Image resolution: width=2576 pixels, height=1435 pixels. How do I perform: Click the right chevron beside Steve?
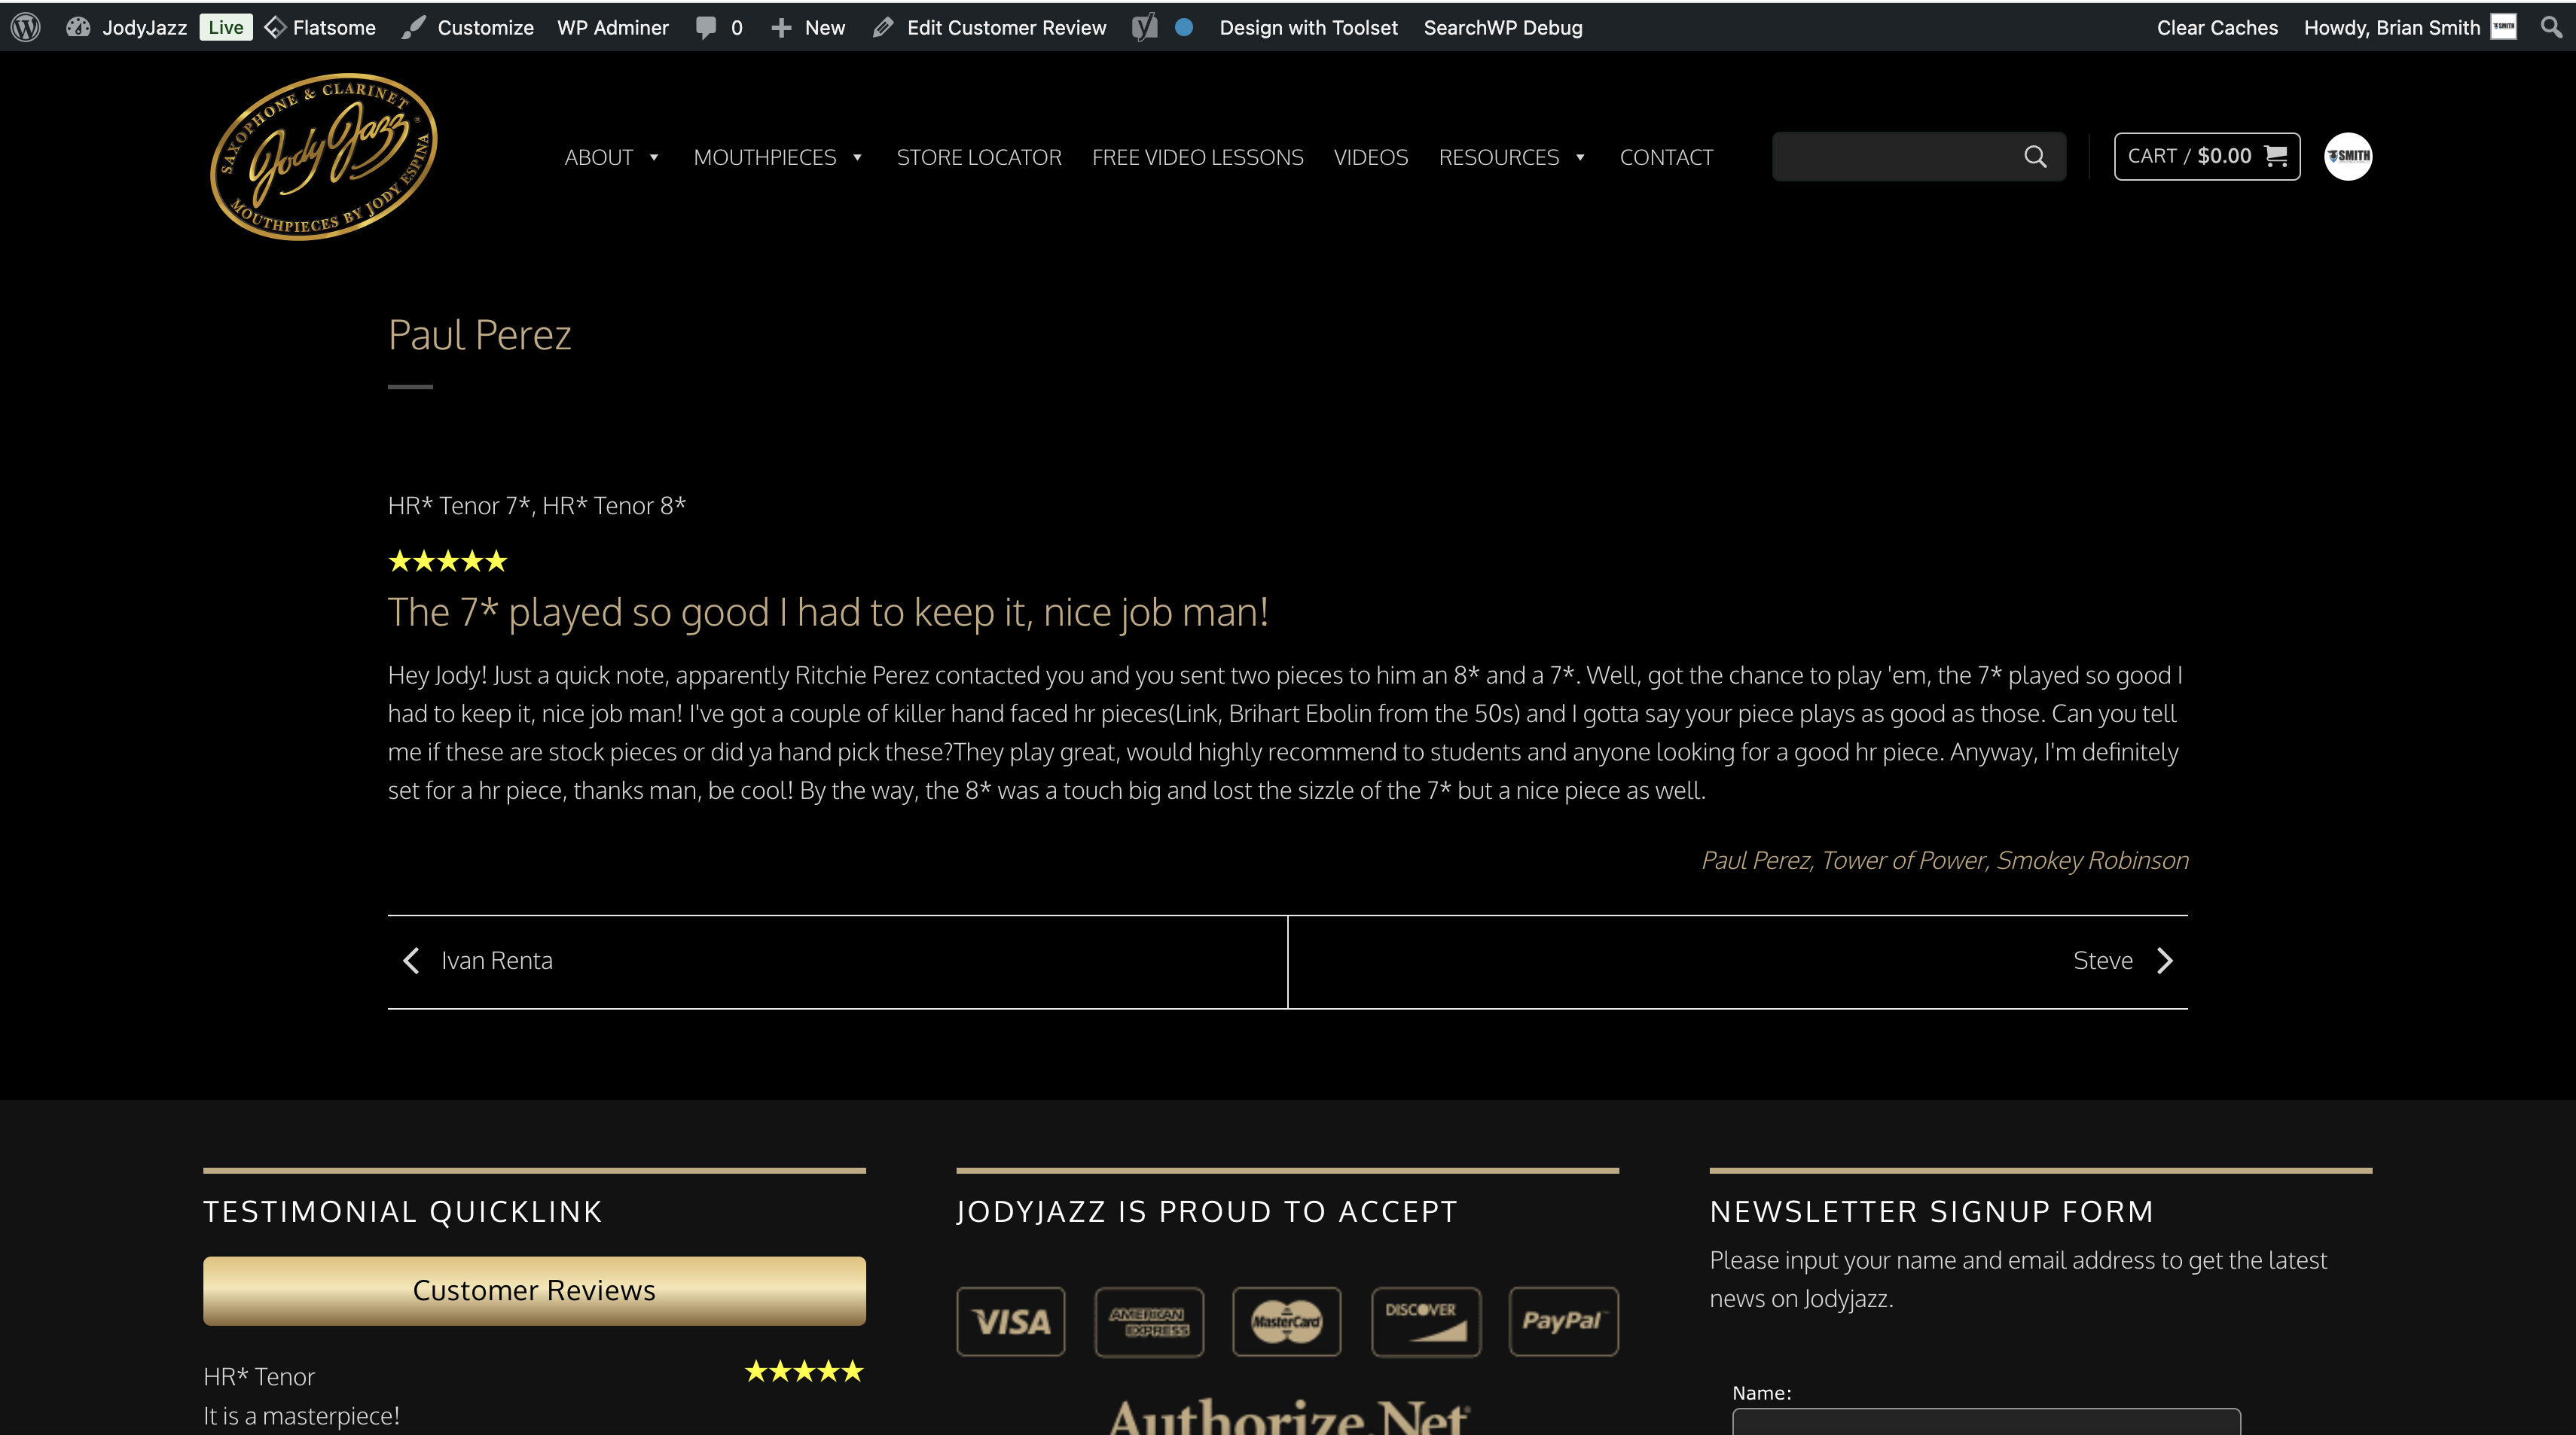pyautogui.click(x=2165, y=961)
